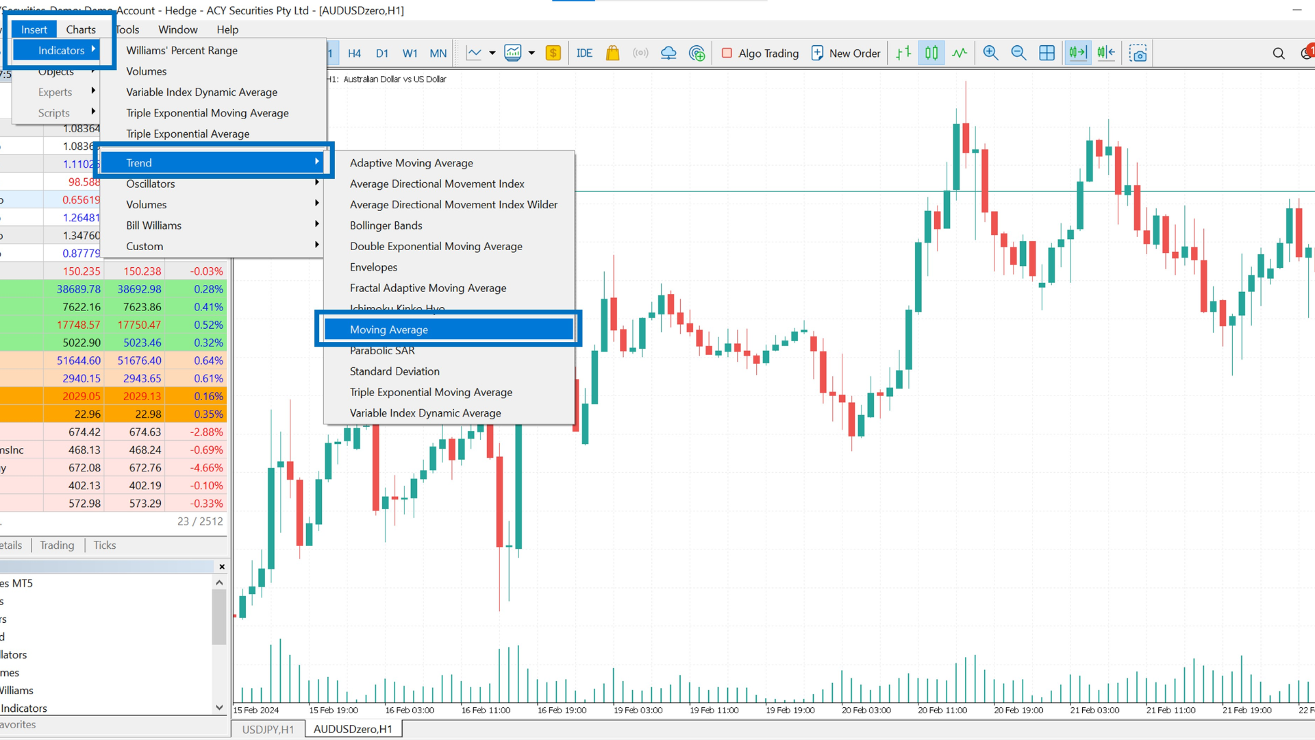Viewport: 1315px width, 740px height.
Task: Zoom in on the chart
Action: click(x=990, y=53)
